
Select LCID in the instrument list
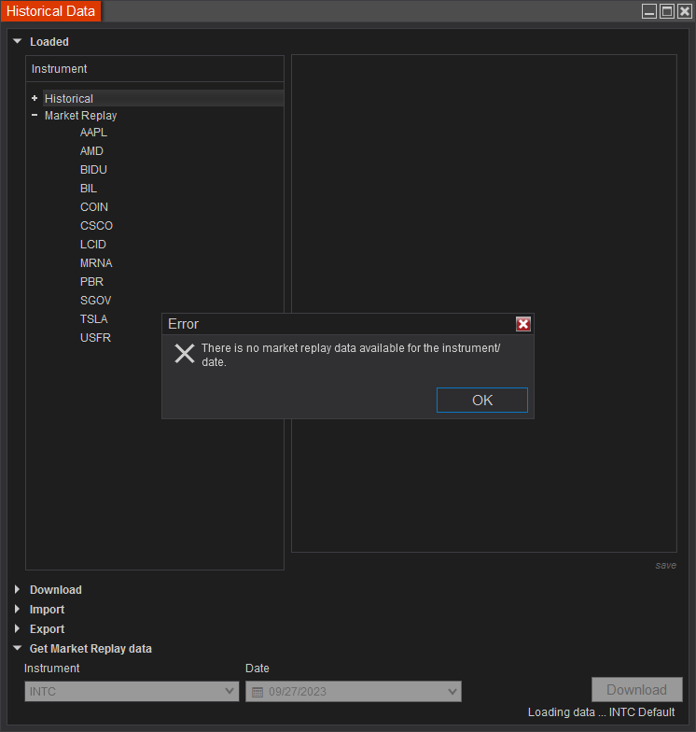tap(93, 245)
